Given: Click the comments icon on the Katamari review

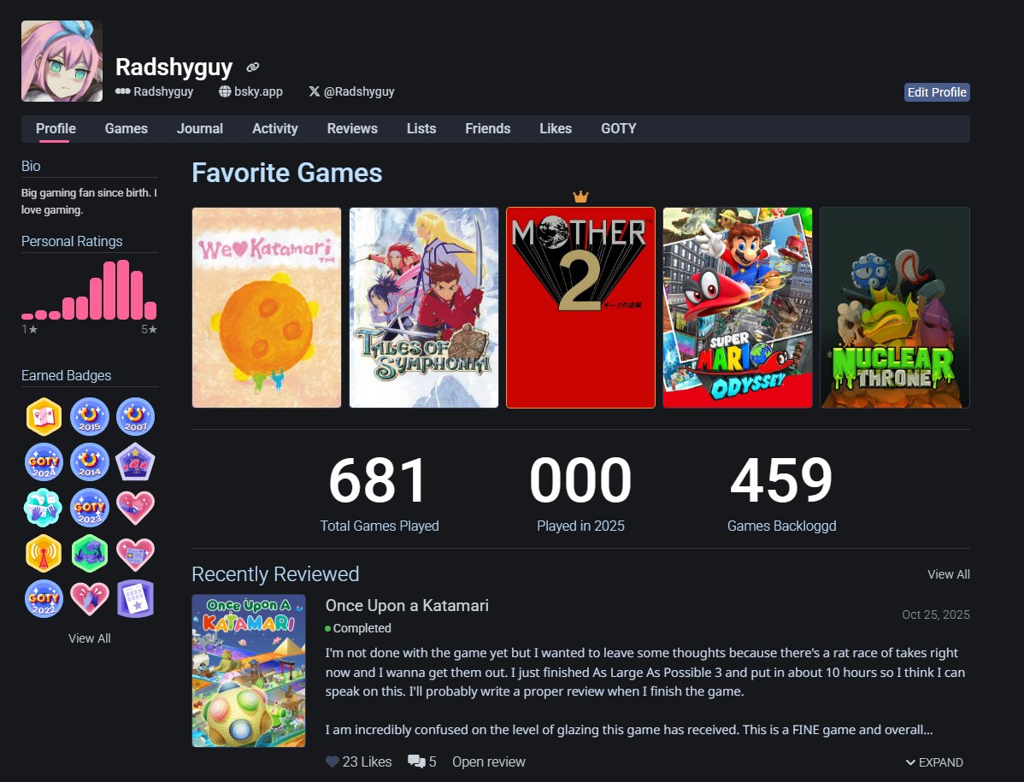Looking at the screenshot, I should [416, 761].
